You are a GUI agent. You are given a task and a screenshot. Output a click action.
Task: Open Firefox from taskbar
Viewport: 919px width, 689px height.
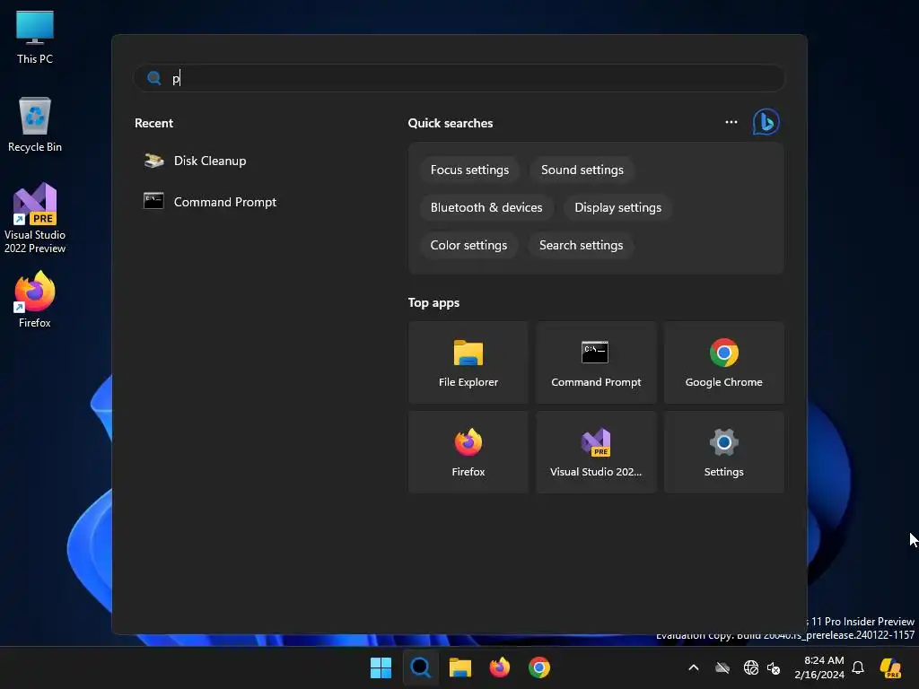point(499,667)
